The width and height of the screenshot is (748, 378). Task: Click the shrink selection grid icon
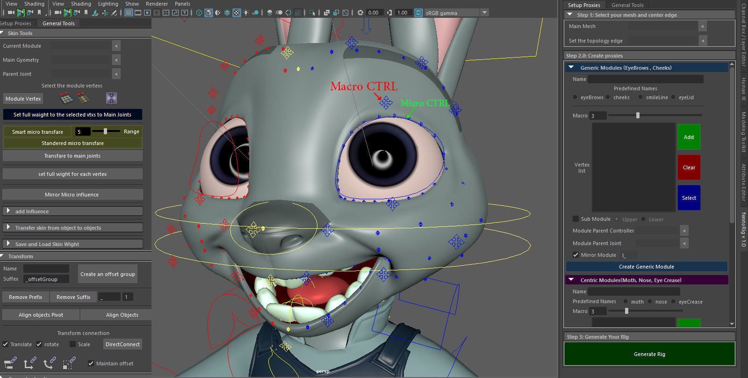coord(84,98)
